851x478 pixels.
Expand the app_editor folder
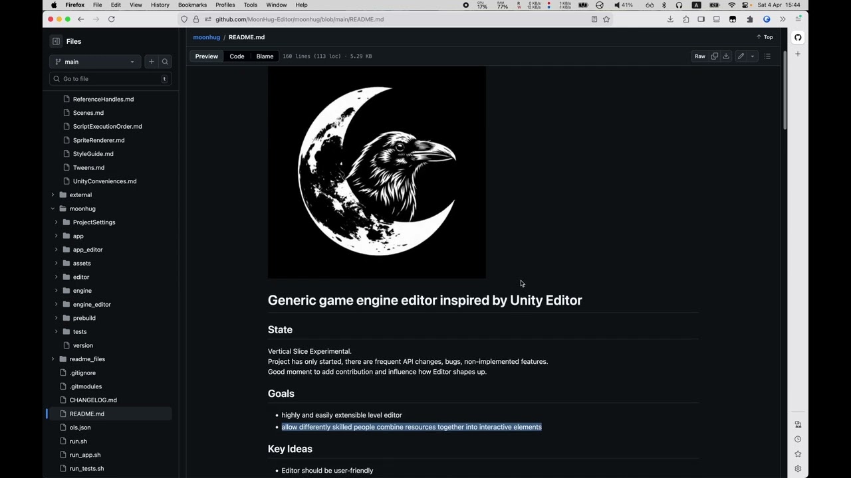(x=56, y=250)
